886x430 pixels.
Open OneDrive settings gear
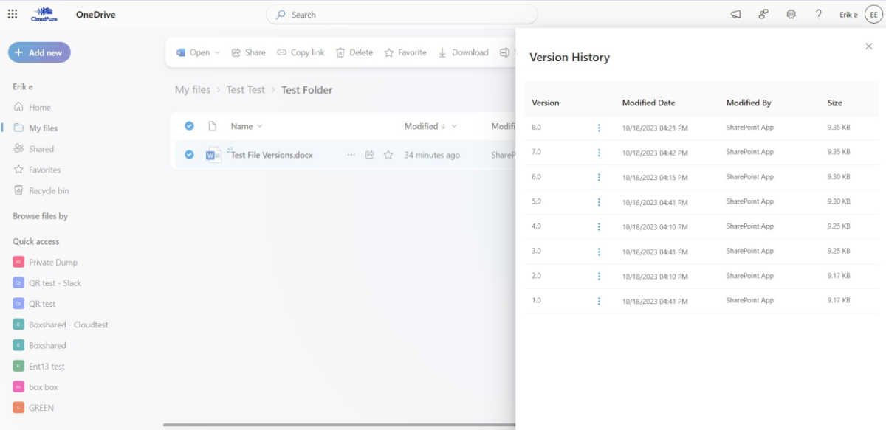[791, 14]
